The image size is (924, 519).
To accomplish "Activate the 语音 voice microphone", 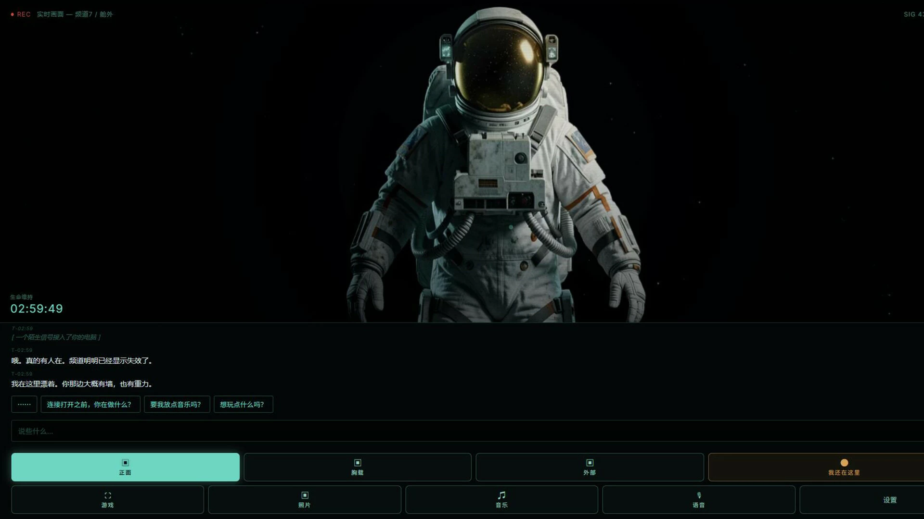I will 699,500.
